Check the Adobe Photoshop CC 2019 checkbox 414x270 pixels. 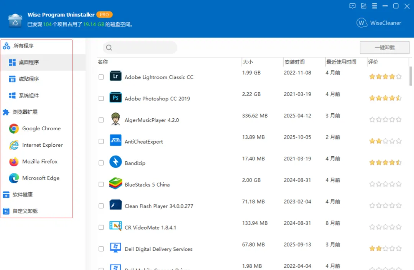pyautogui.click(x=101, y=98)
